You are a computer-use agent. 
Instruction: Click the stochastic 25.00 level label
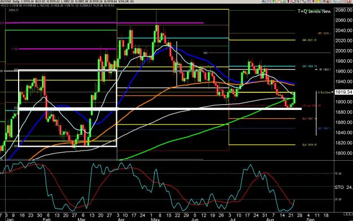[338, 199]
